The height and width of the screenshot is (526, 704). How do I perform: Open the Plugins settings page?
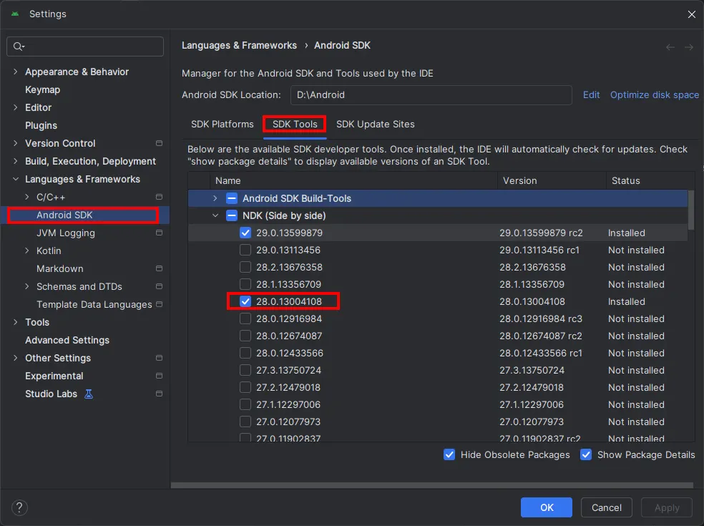click(x=41, y=125)
